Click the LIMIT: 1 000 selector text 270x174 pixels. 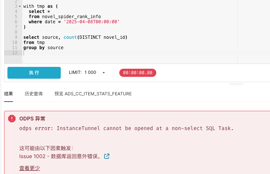(x=83, y=72)
